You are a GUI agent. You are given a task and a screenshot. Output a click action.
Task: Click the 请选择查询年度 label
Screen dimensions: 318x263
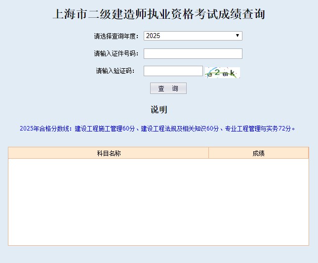click(x=117, y=36)
